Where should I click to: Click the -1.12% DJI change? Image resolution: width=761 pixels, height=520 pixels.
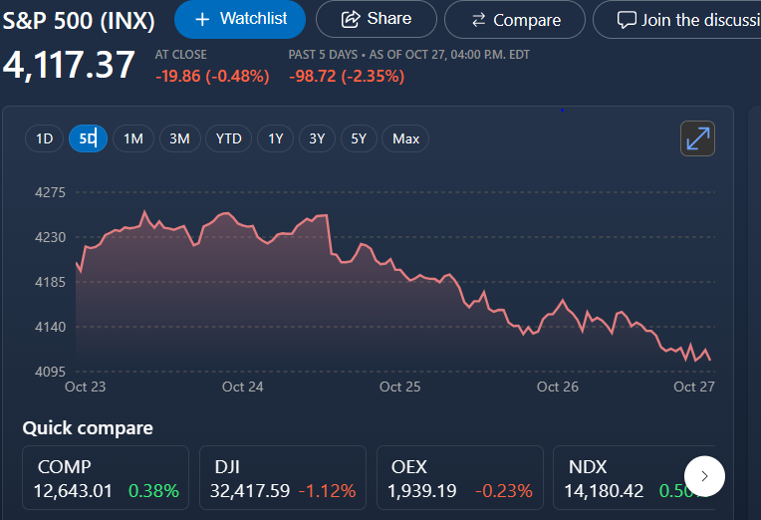[x=327, y=491]
